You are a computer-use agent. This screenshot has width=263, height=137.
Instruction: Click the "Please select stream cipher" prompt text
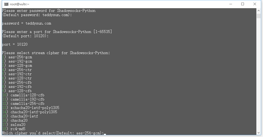(x=56, y=53)
